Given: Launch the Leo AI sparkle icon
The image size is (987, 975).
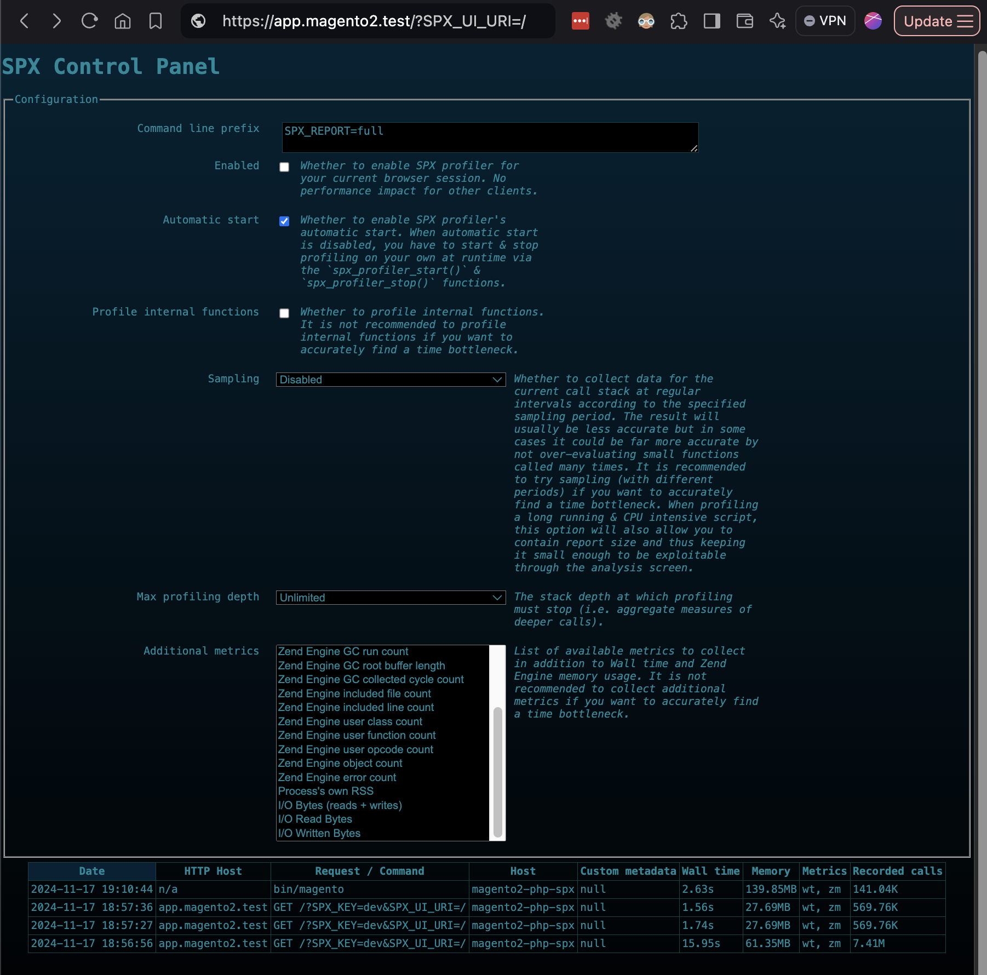Looking at the screenshot, I should click(x=777, y=21).
